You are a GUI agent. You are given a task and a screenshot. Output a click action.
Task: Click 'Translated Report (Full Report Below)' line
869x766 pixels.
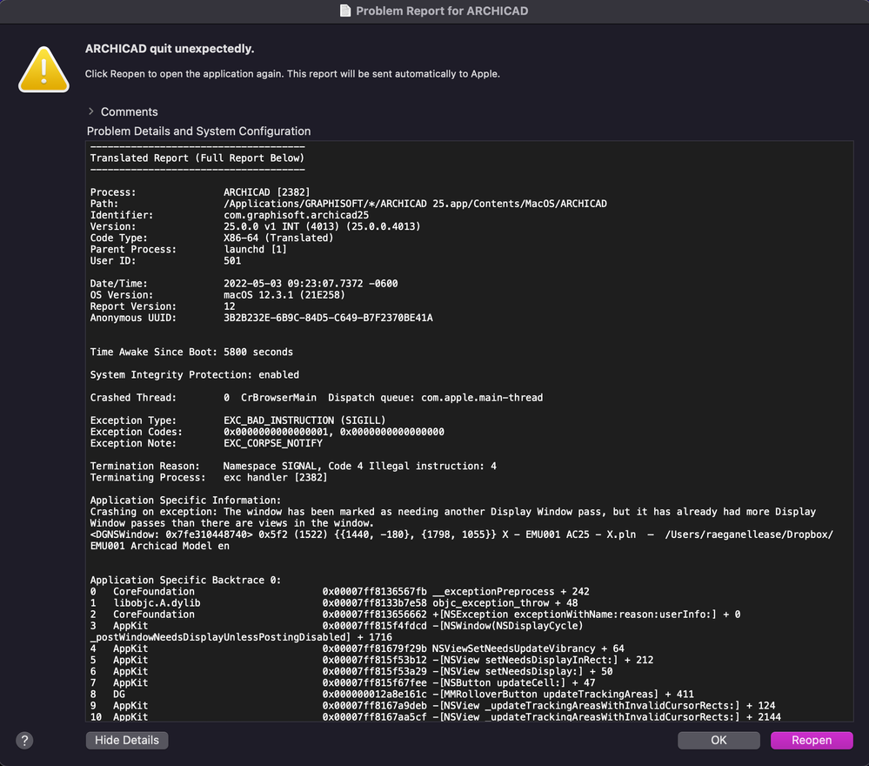pos(197,158)
